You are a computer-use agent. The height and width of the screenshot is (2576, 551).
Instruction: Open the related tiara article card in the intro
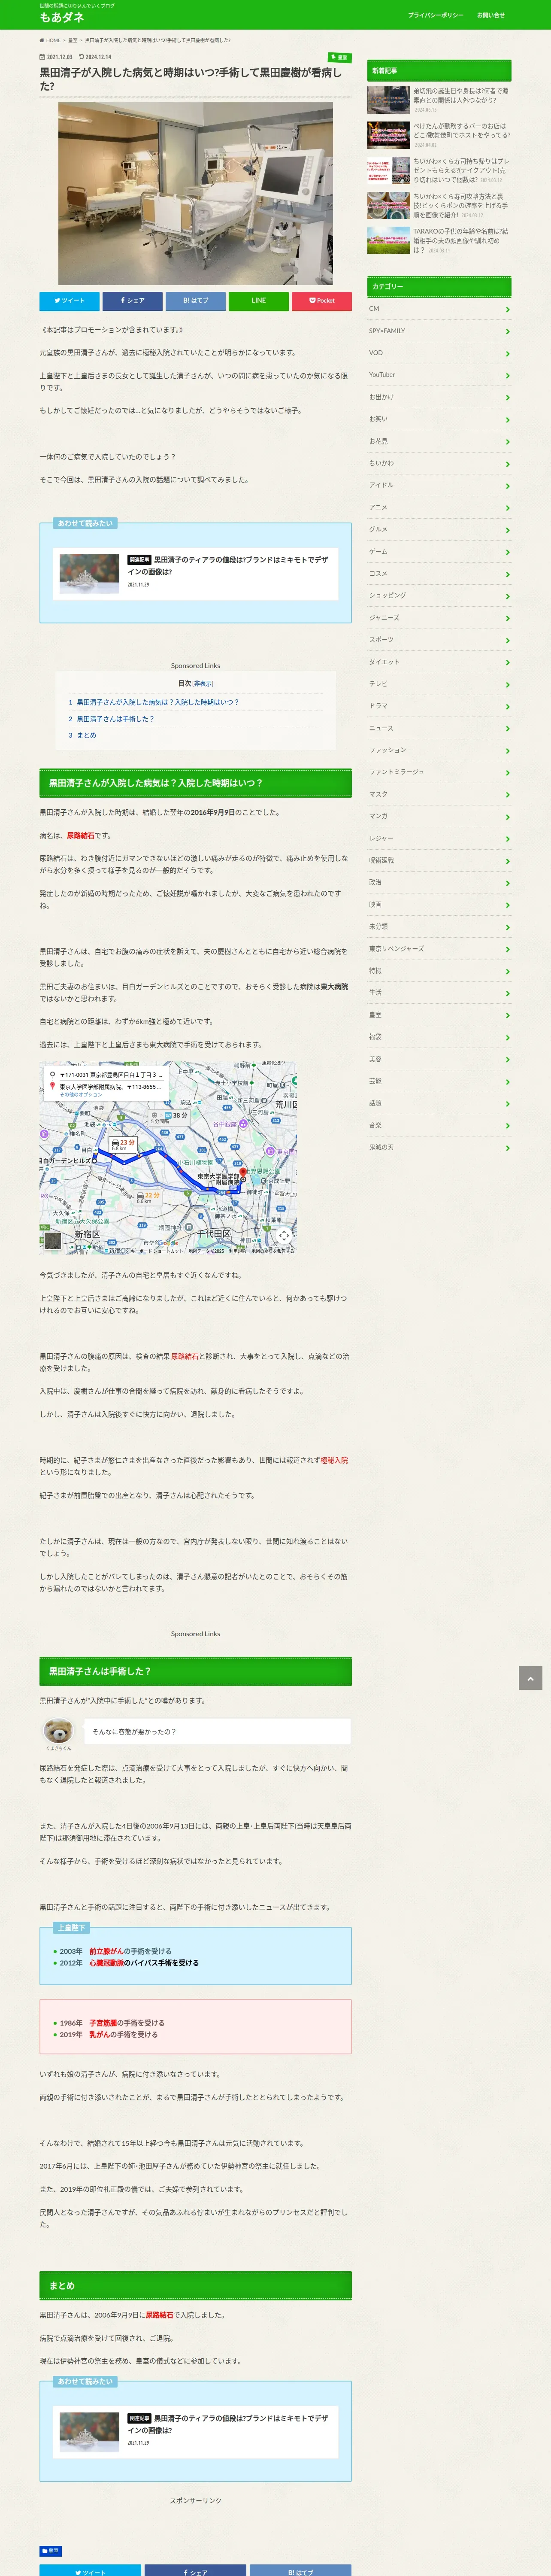195,573
